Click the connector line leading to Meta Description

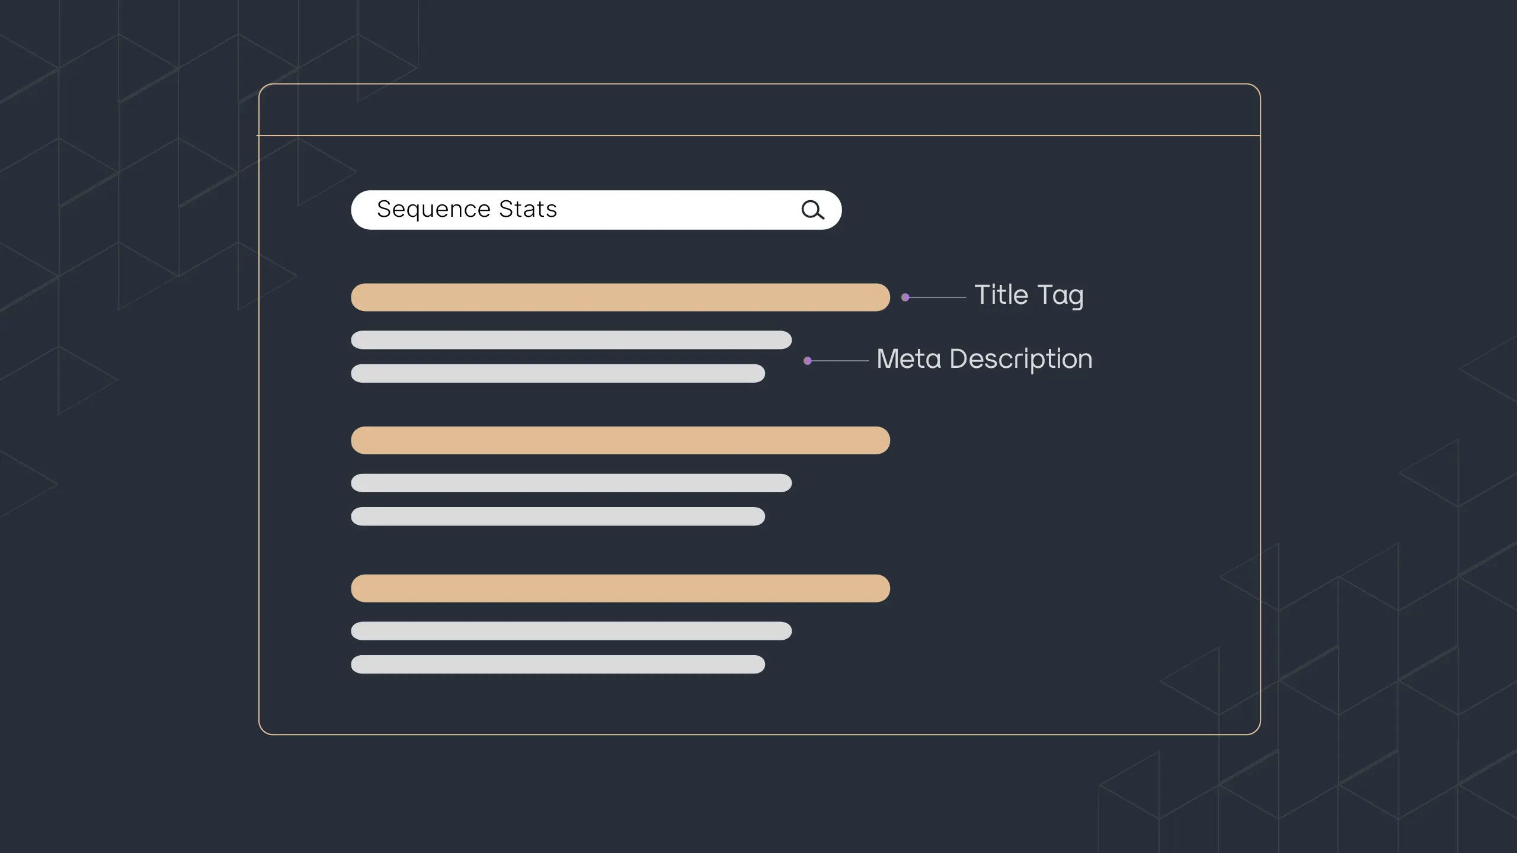coord(840,361)
